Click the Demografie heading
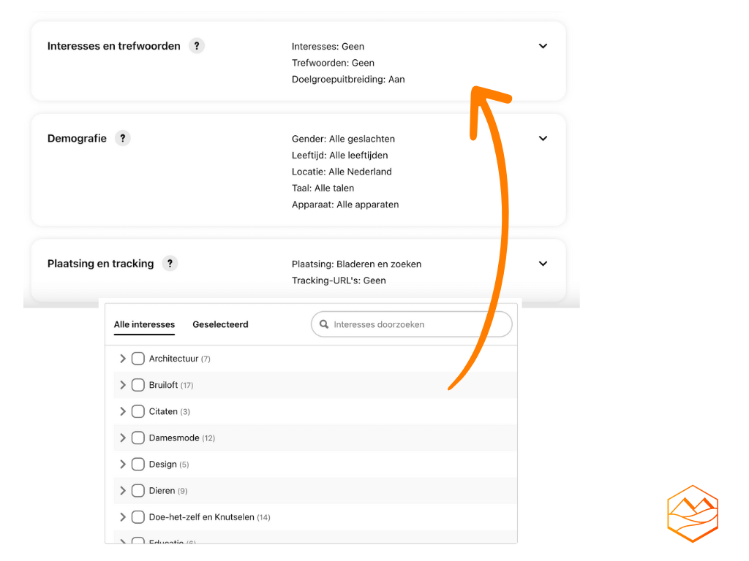749x561 pixels. [77, 138]
